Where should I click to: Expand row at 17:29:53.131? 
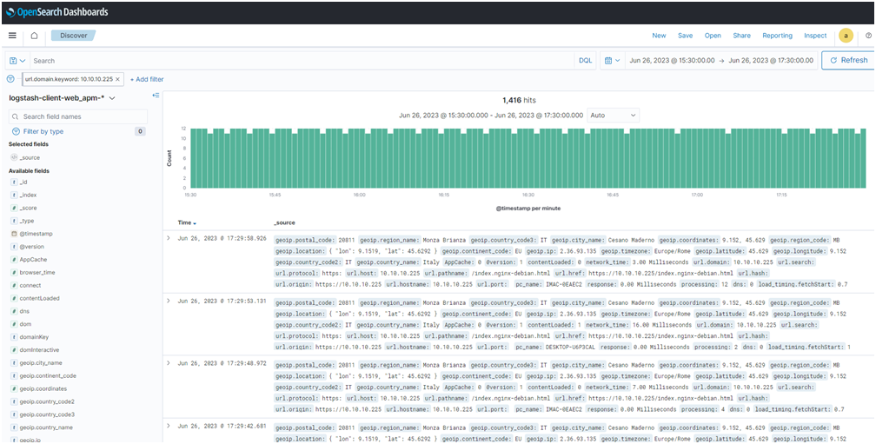[x=169, y=301]
